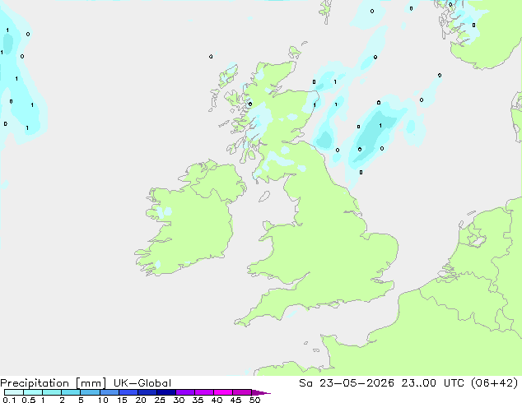Click the 'Sa 23-05-2026' date text
The width and height of the screenshot is (522, 403).
[347, 383]
